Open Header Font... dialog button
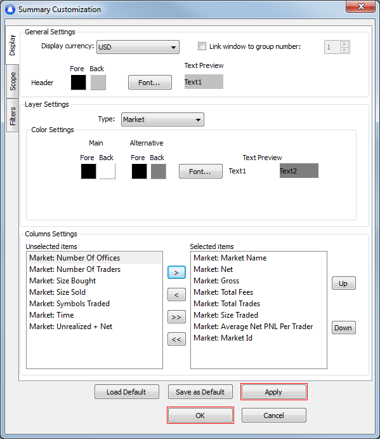 point(150,83)
